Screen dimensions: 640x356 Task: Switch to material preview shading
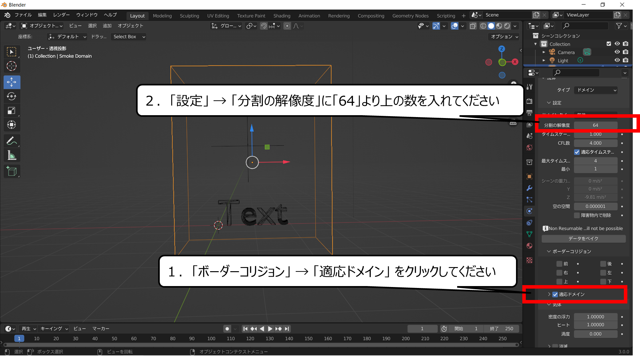(499, 26)
